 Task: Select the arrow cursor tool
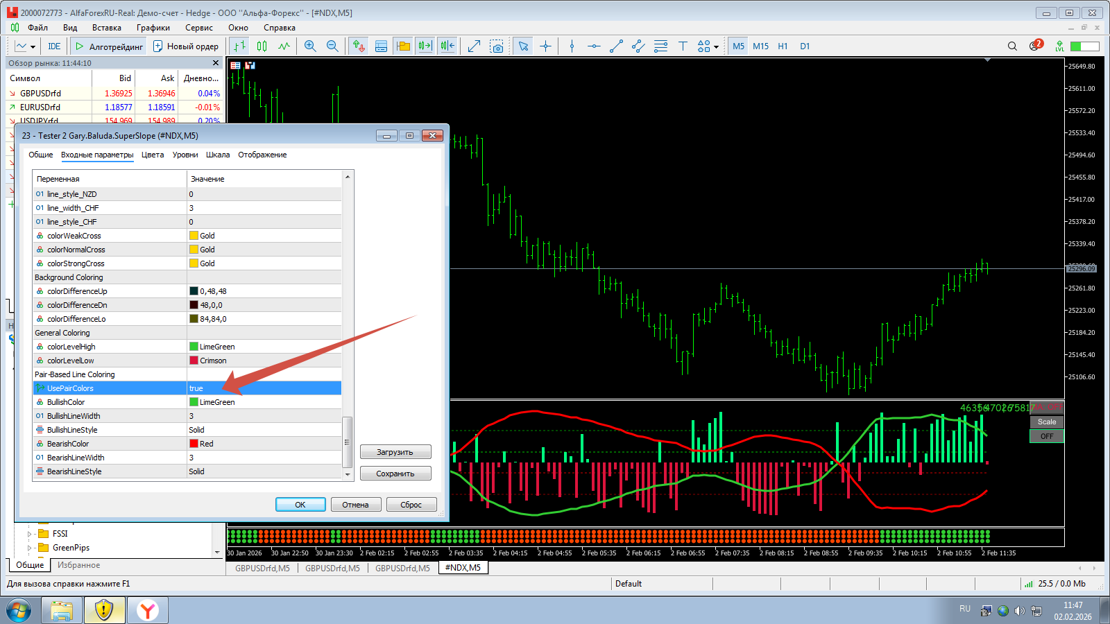(x=523, y=46)
